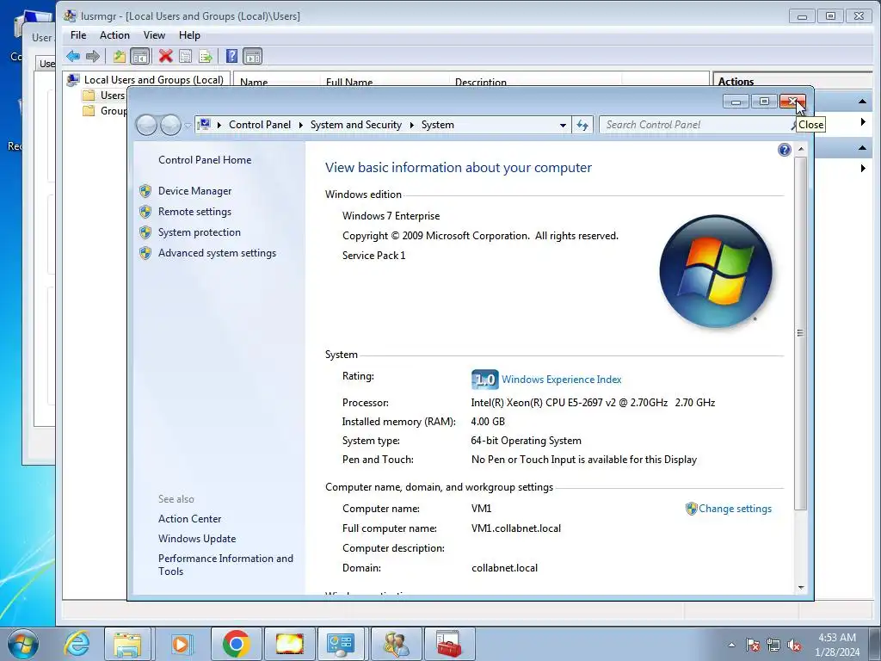Click the red toolbox taskbar icon

click(449, 644)
